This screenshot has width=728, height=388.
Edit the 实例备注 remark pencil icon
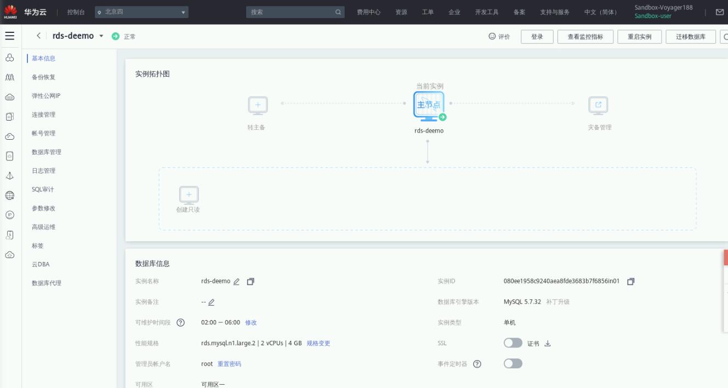(211, 302)
